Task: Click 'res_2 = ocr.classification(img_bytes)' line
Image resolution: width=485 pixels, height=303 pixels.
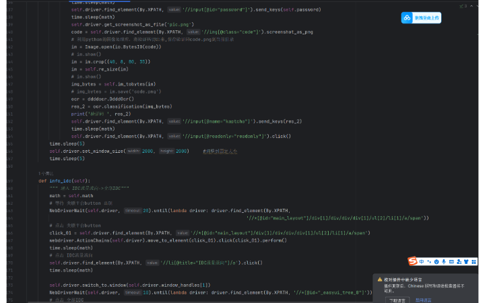Action: pos(121,106)
